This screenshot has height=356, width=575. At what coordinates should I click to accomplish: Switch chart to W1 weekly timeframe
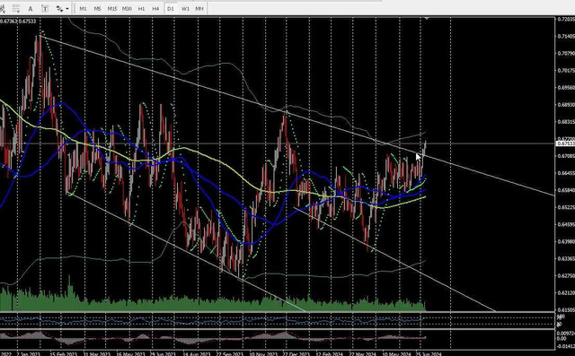tap(185, 8)
